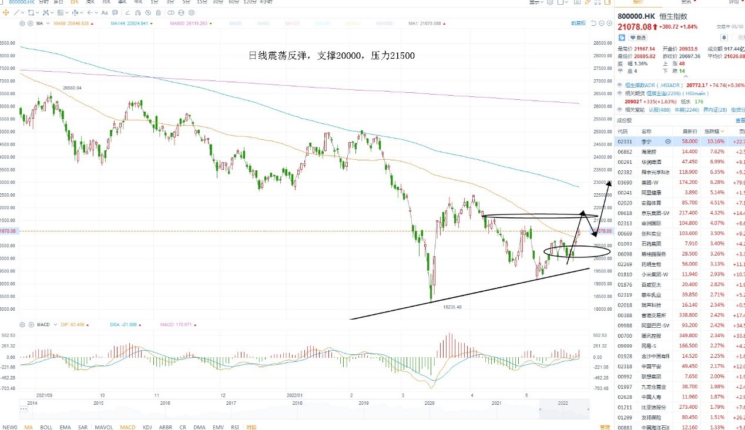Viewport: 745px width, 430px height.
Task: Click the alert bell icon in quote panel
Action: click(724, 38)
